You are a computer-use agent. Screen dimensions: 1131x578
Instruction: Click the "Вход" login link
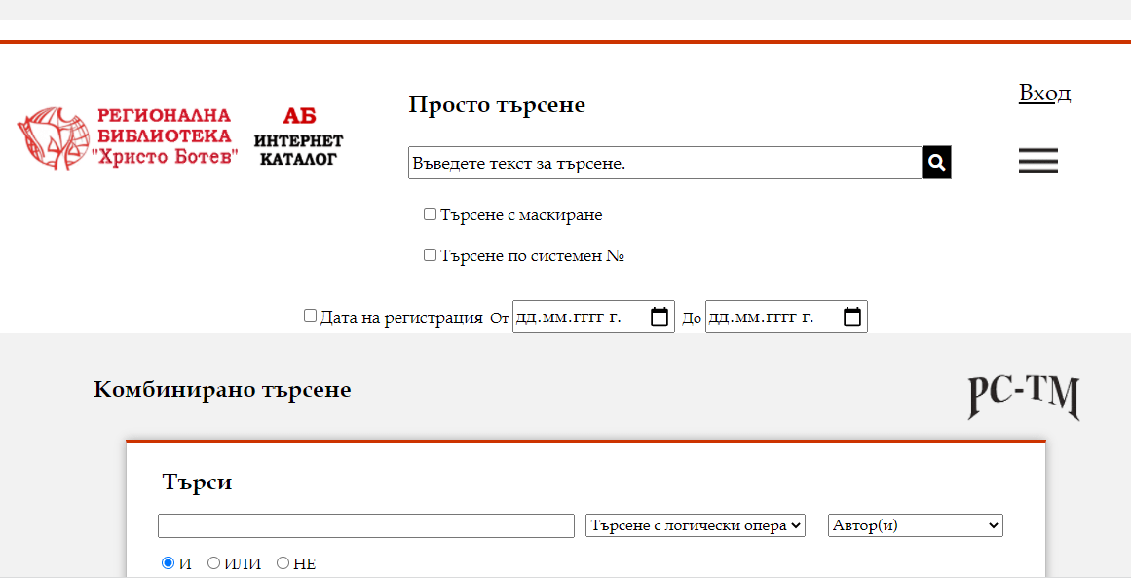[x=1044, y=93]
